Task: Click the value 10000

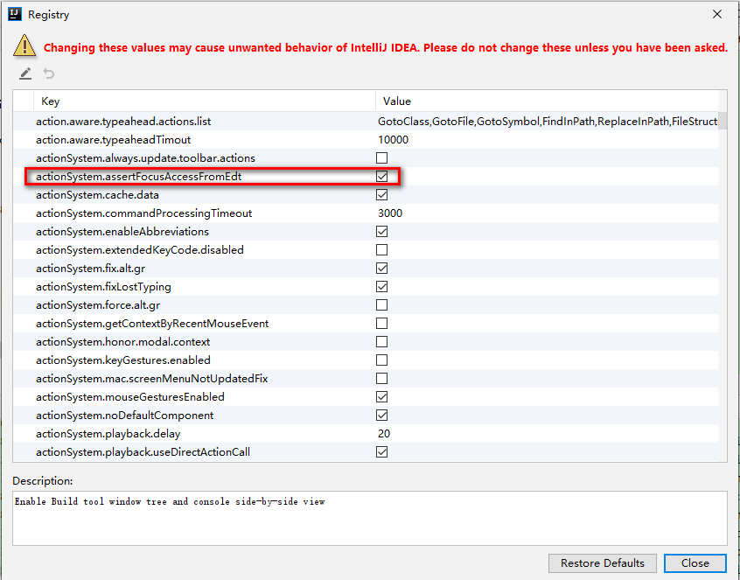Action: click(x=393, y=140)
